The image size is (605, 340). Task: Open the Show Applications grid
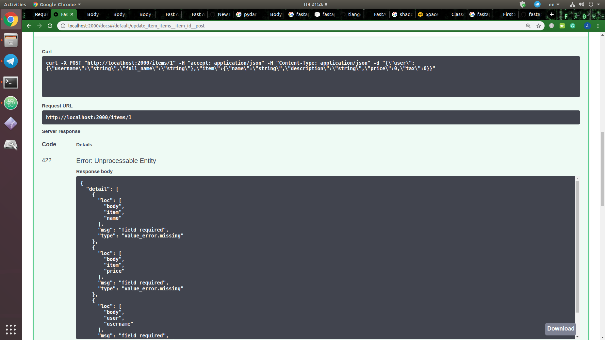click(11, 329)
